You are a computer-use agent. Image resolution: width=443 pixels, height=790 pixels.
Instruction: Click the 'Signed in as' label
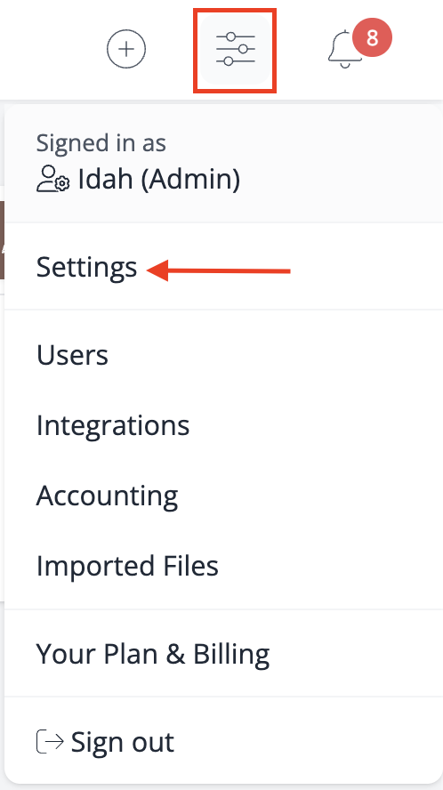point(101,143)
